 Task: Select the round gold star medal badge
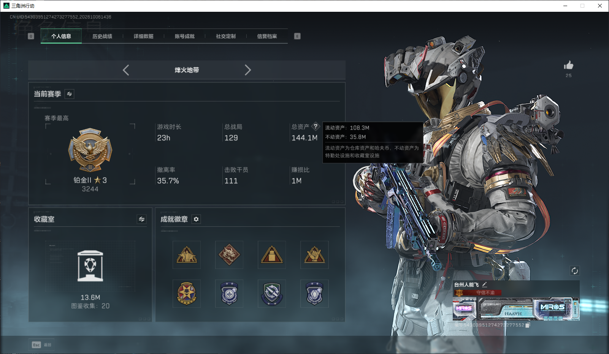coord(187,294)
